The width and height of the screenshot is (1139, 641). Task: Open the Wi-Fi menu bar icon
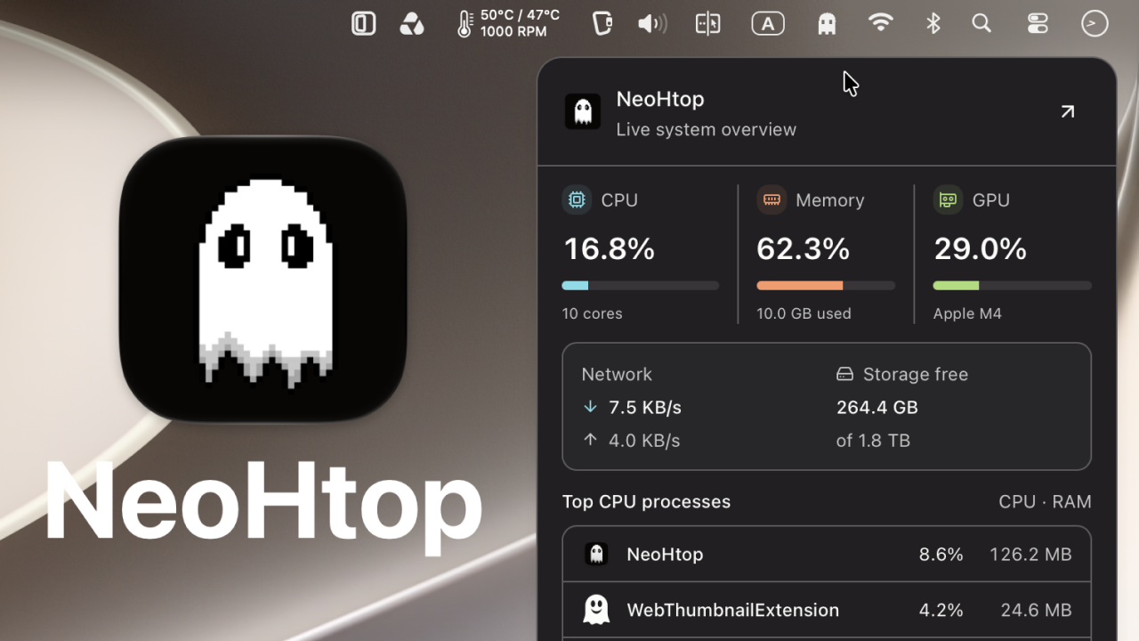880,24
